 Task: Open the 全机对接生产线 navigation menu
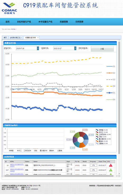[x=24, y=22]
